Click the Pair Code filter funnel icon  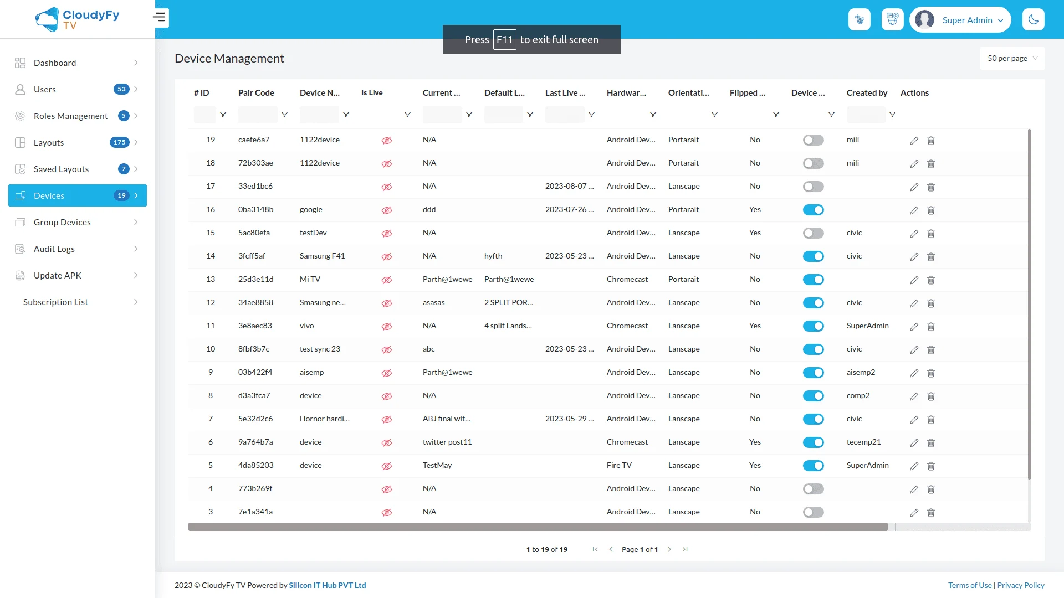pos(284,115)
